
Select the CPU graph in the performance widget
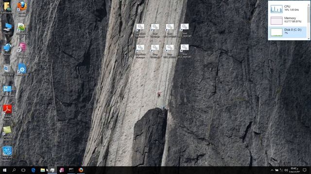(276, 9)
